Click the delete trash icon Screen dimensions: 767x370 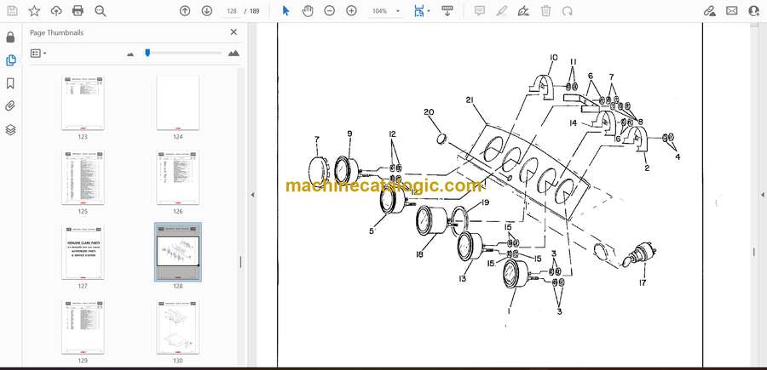point(546,11)
